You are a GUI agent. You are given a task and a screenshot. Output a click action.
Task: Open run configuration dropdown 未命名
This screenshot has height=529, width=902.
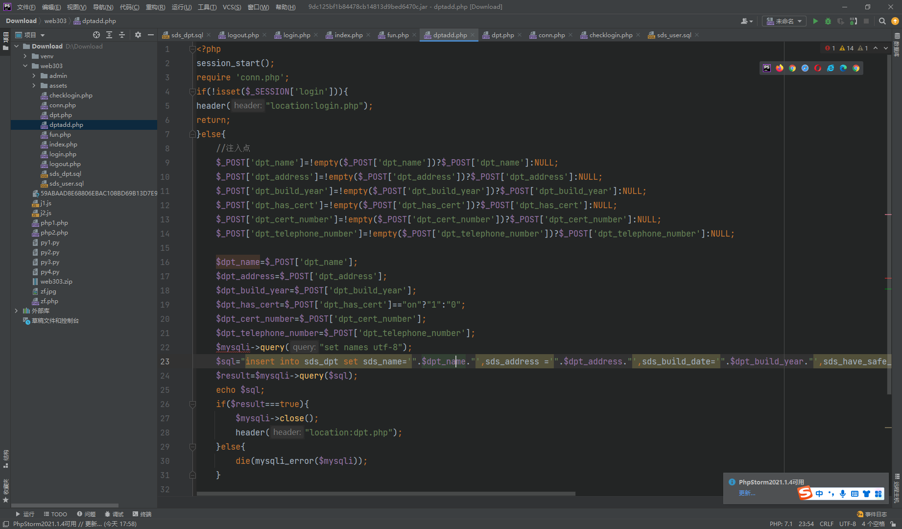click(x=784, y=21)
